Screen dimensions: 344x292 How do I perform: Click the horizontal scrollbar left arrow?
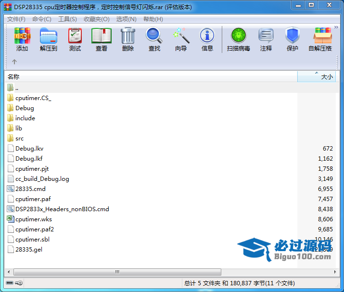coord(9,272)
